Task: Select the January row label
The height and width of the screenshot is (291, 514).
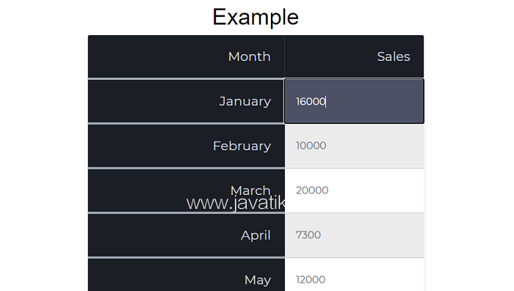Action: point(245,101)
